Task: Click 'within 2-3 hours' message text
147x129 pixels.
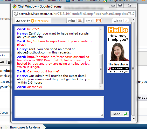Action: click(30, 83)
